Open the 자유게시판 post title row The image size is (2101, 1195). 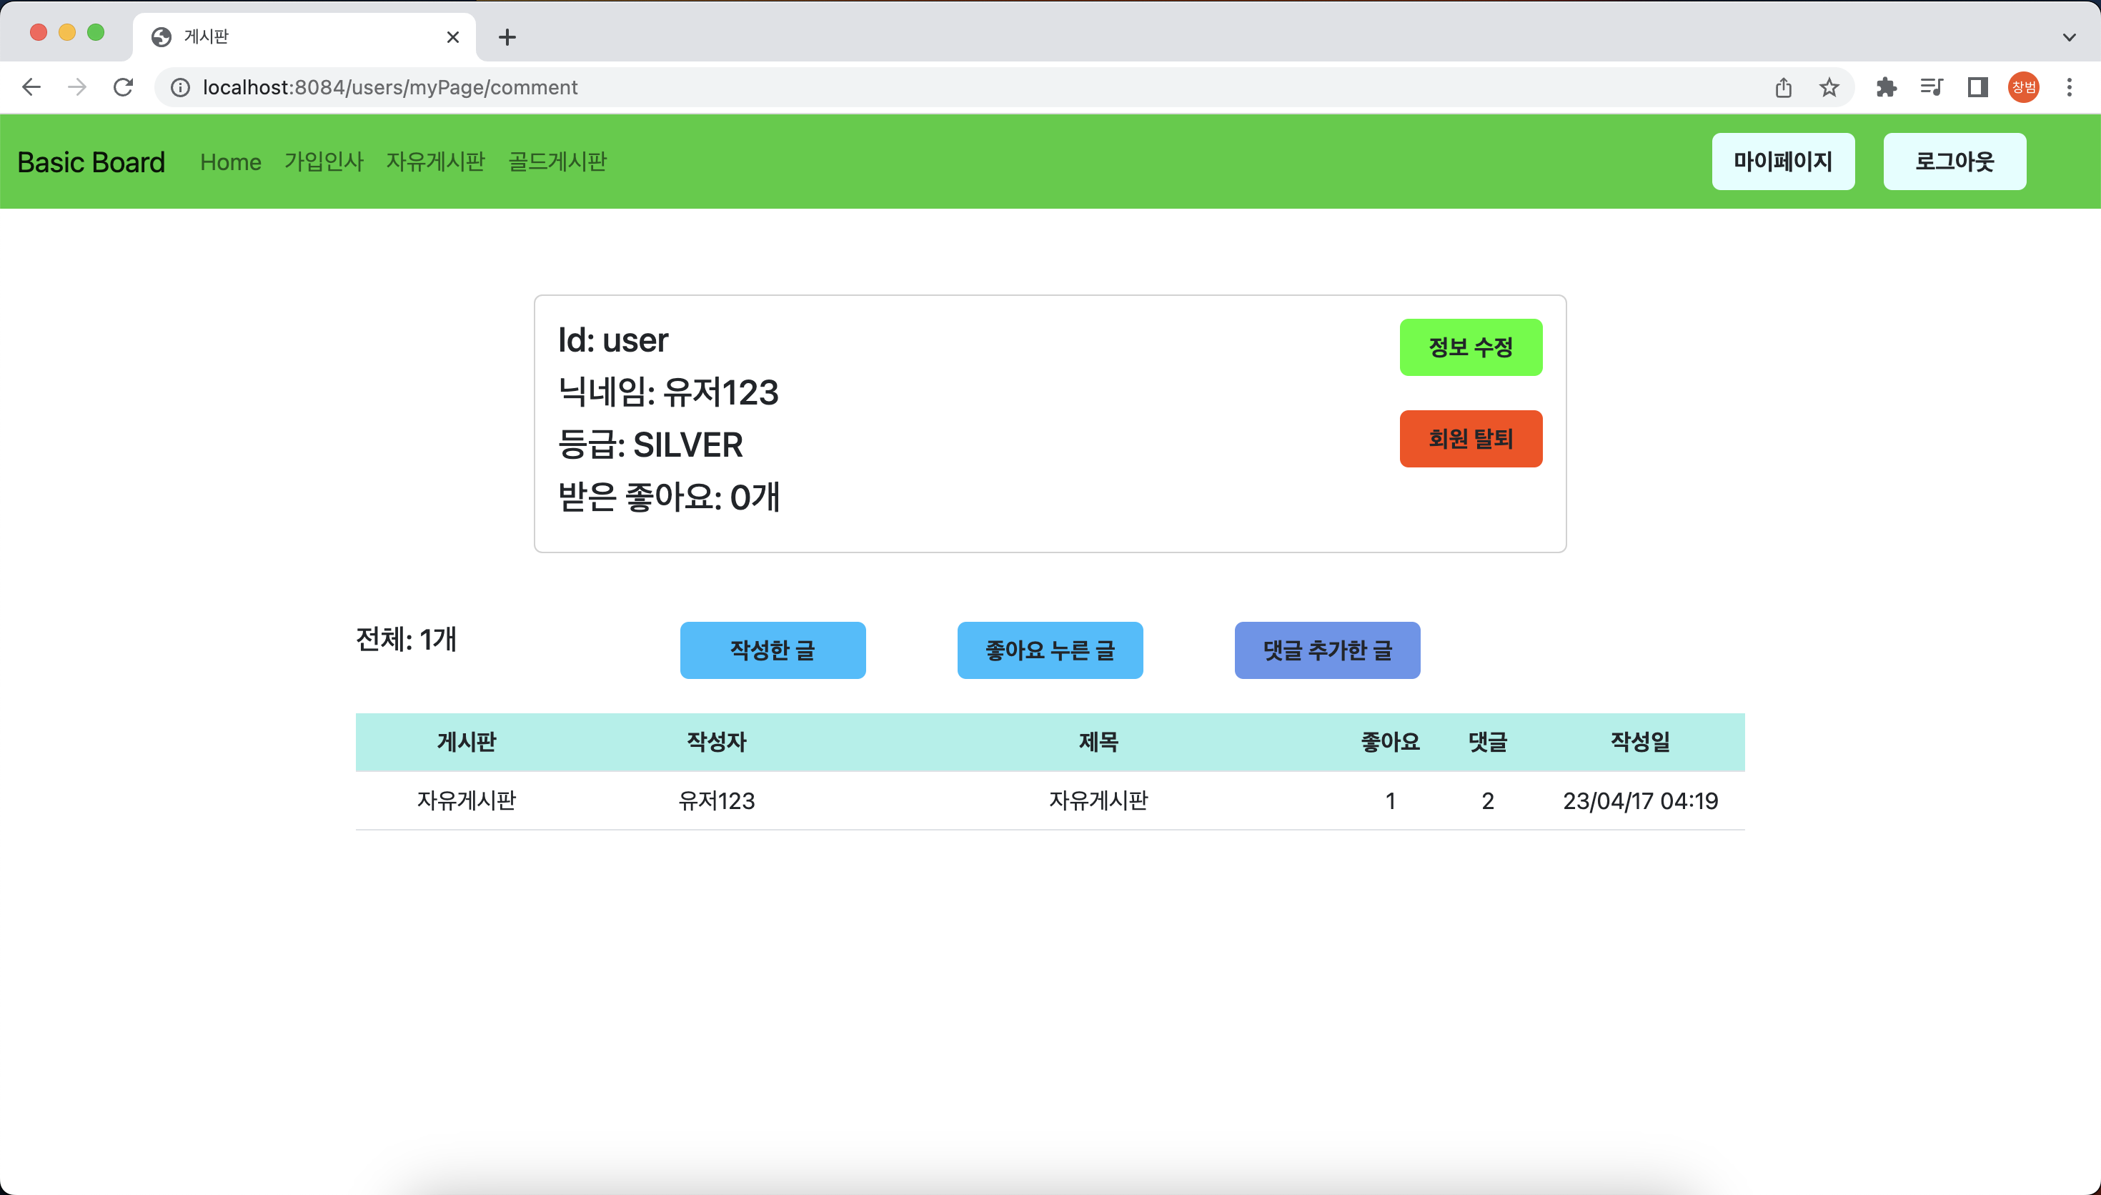1098,800
